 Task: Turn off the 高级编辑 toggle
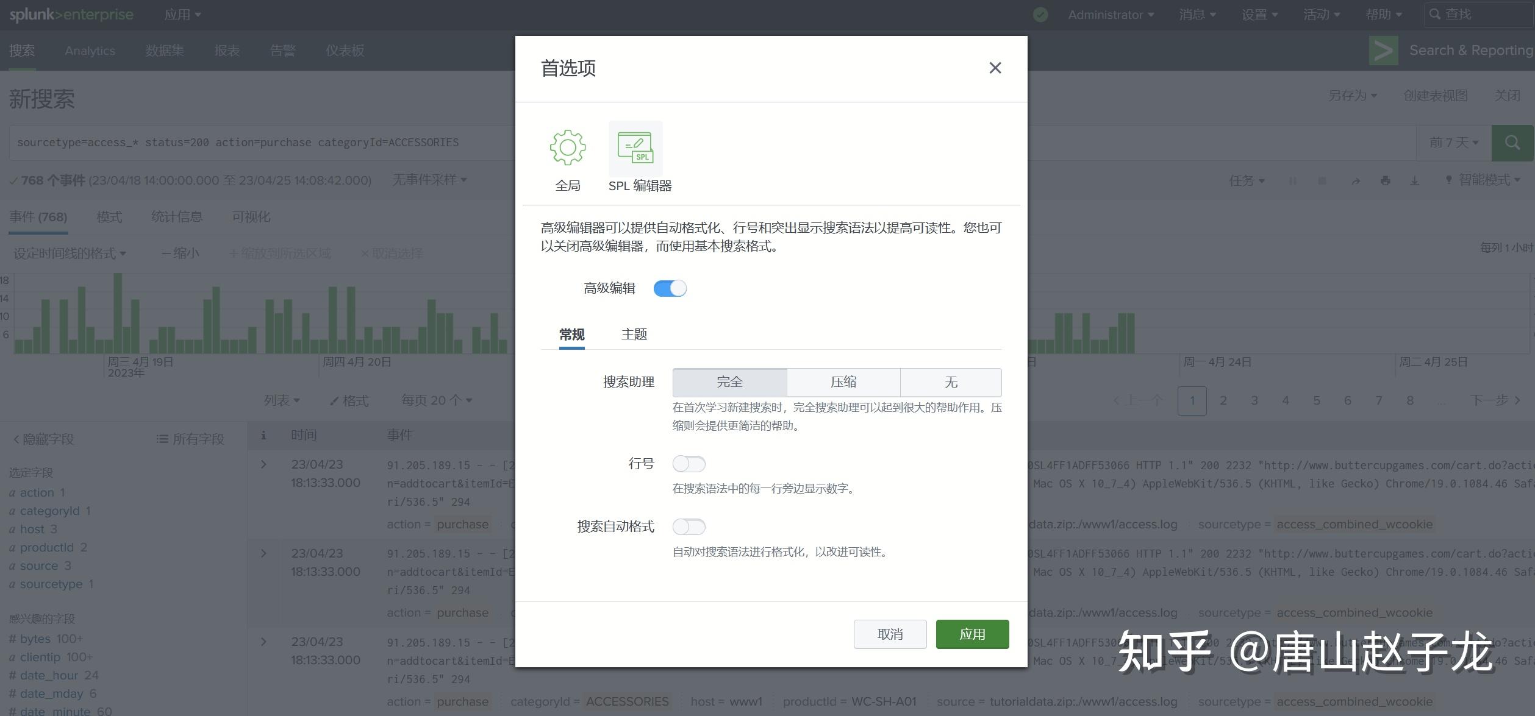(x=670, y=288)
